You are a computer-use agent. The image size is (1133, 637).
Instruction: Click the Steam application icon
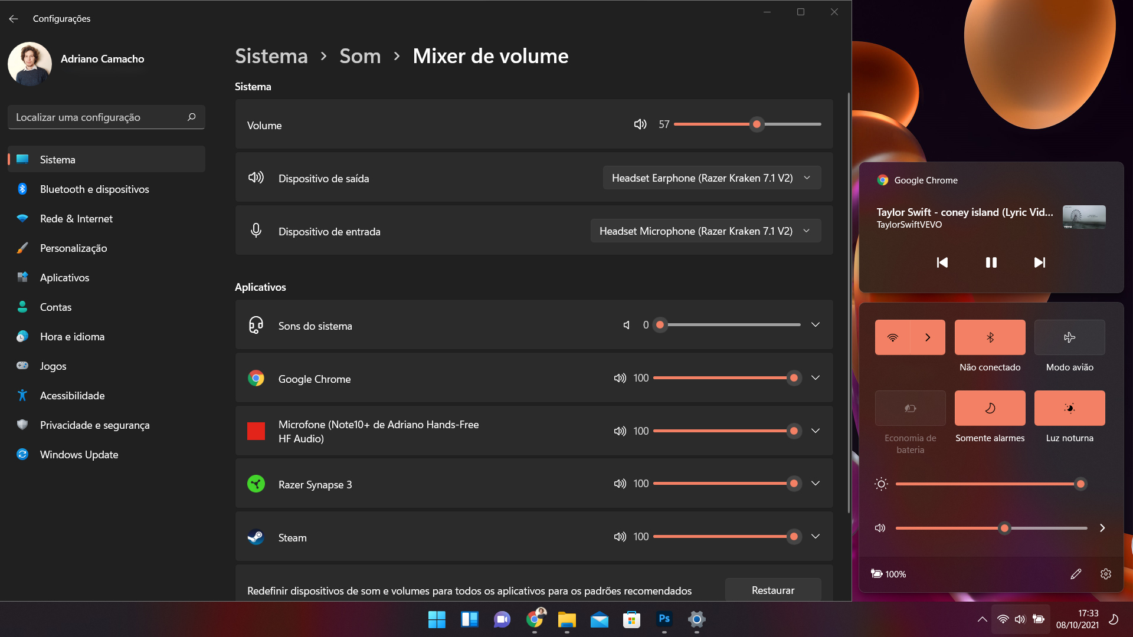click(x=256, y=537)
